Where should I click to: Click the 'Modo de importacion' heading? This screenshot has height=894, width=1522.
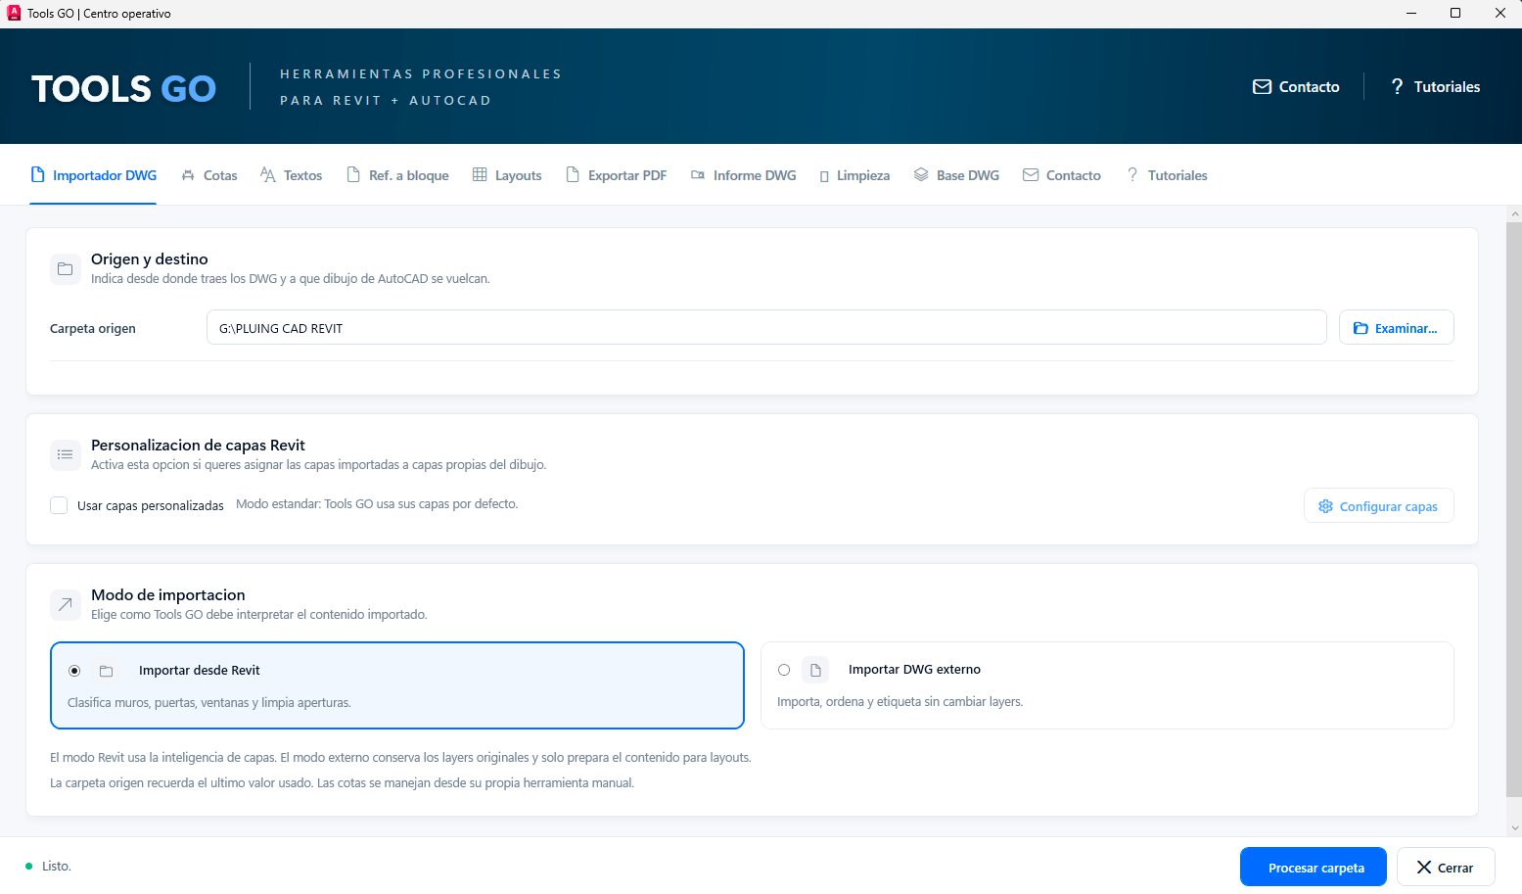pos(168,595)
